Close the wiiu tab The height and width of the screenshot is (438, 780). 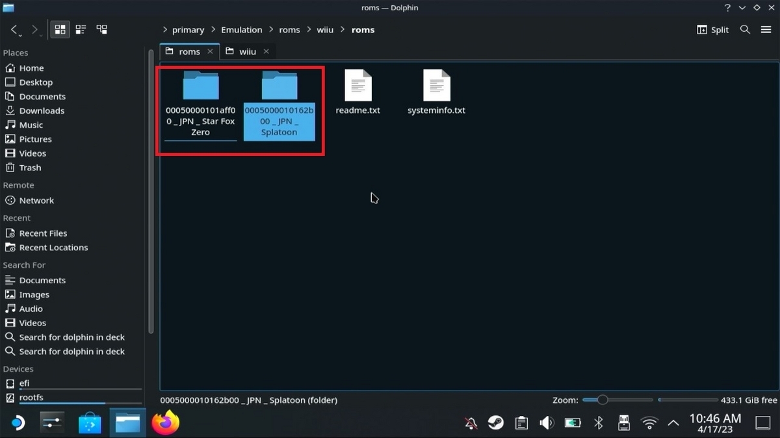pyautogui.click(x=267, y=51)
